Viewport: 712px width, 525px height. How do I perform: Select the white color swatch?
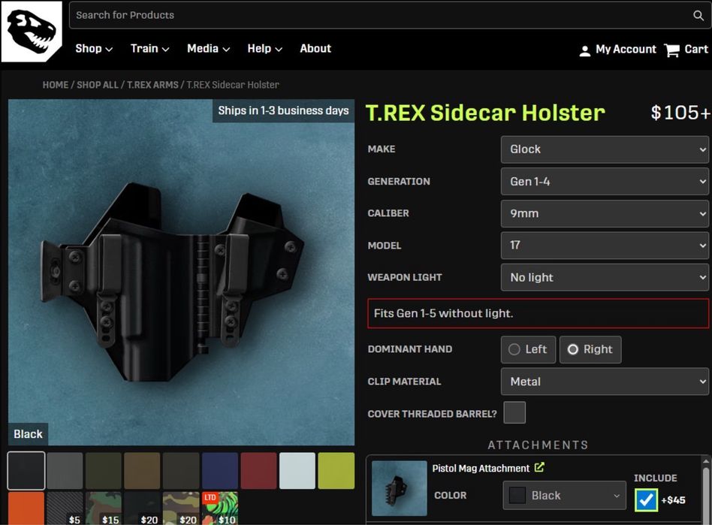click(297, 470)
